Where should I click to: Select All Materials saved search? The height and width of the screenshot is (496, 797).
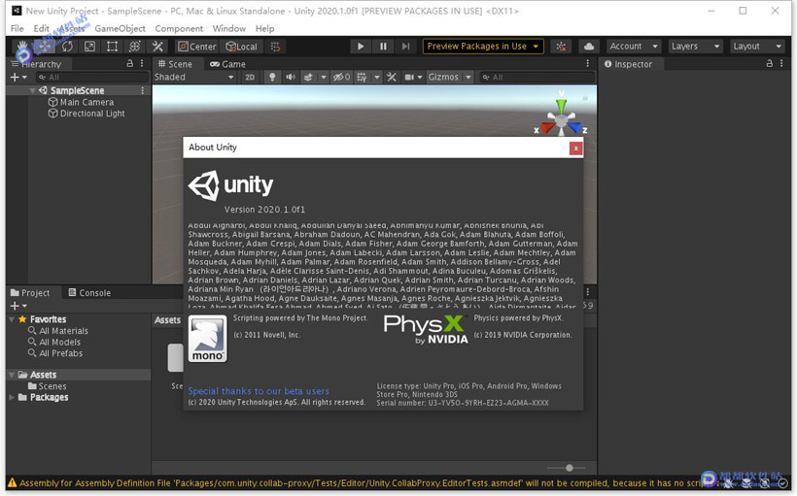click(x=58, y=330)
